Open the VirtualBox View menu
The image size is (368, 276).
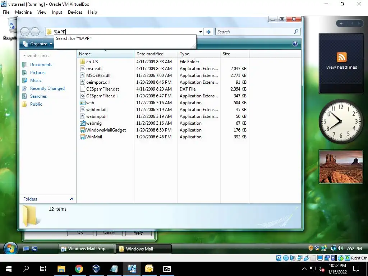pos(42,12)
